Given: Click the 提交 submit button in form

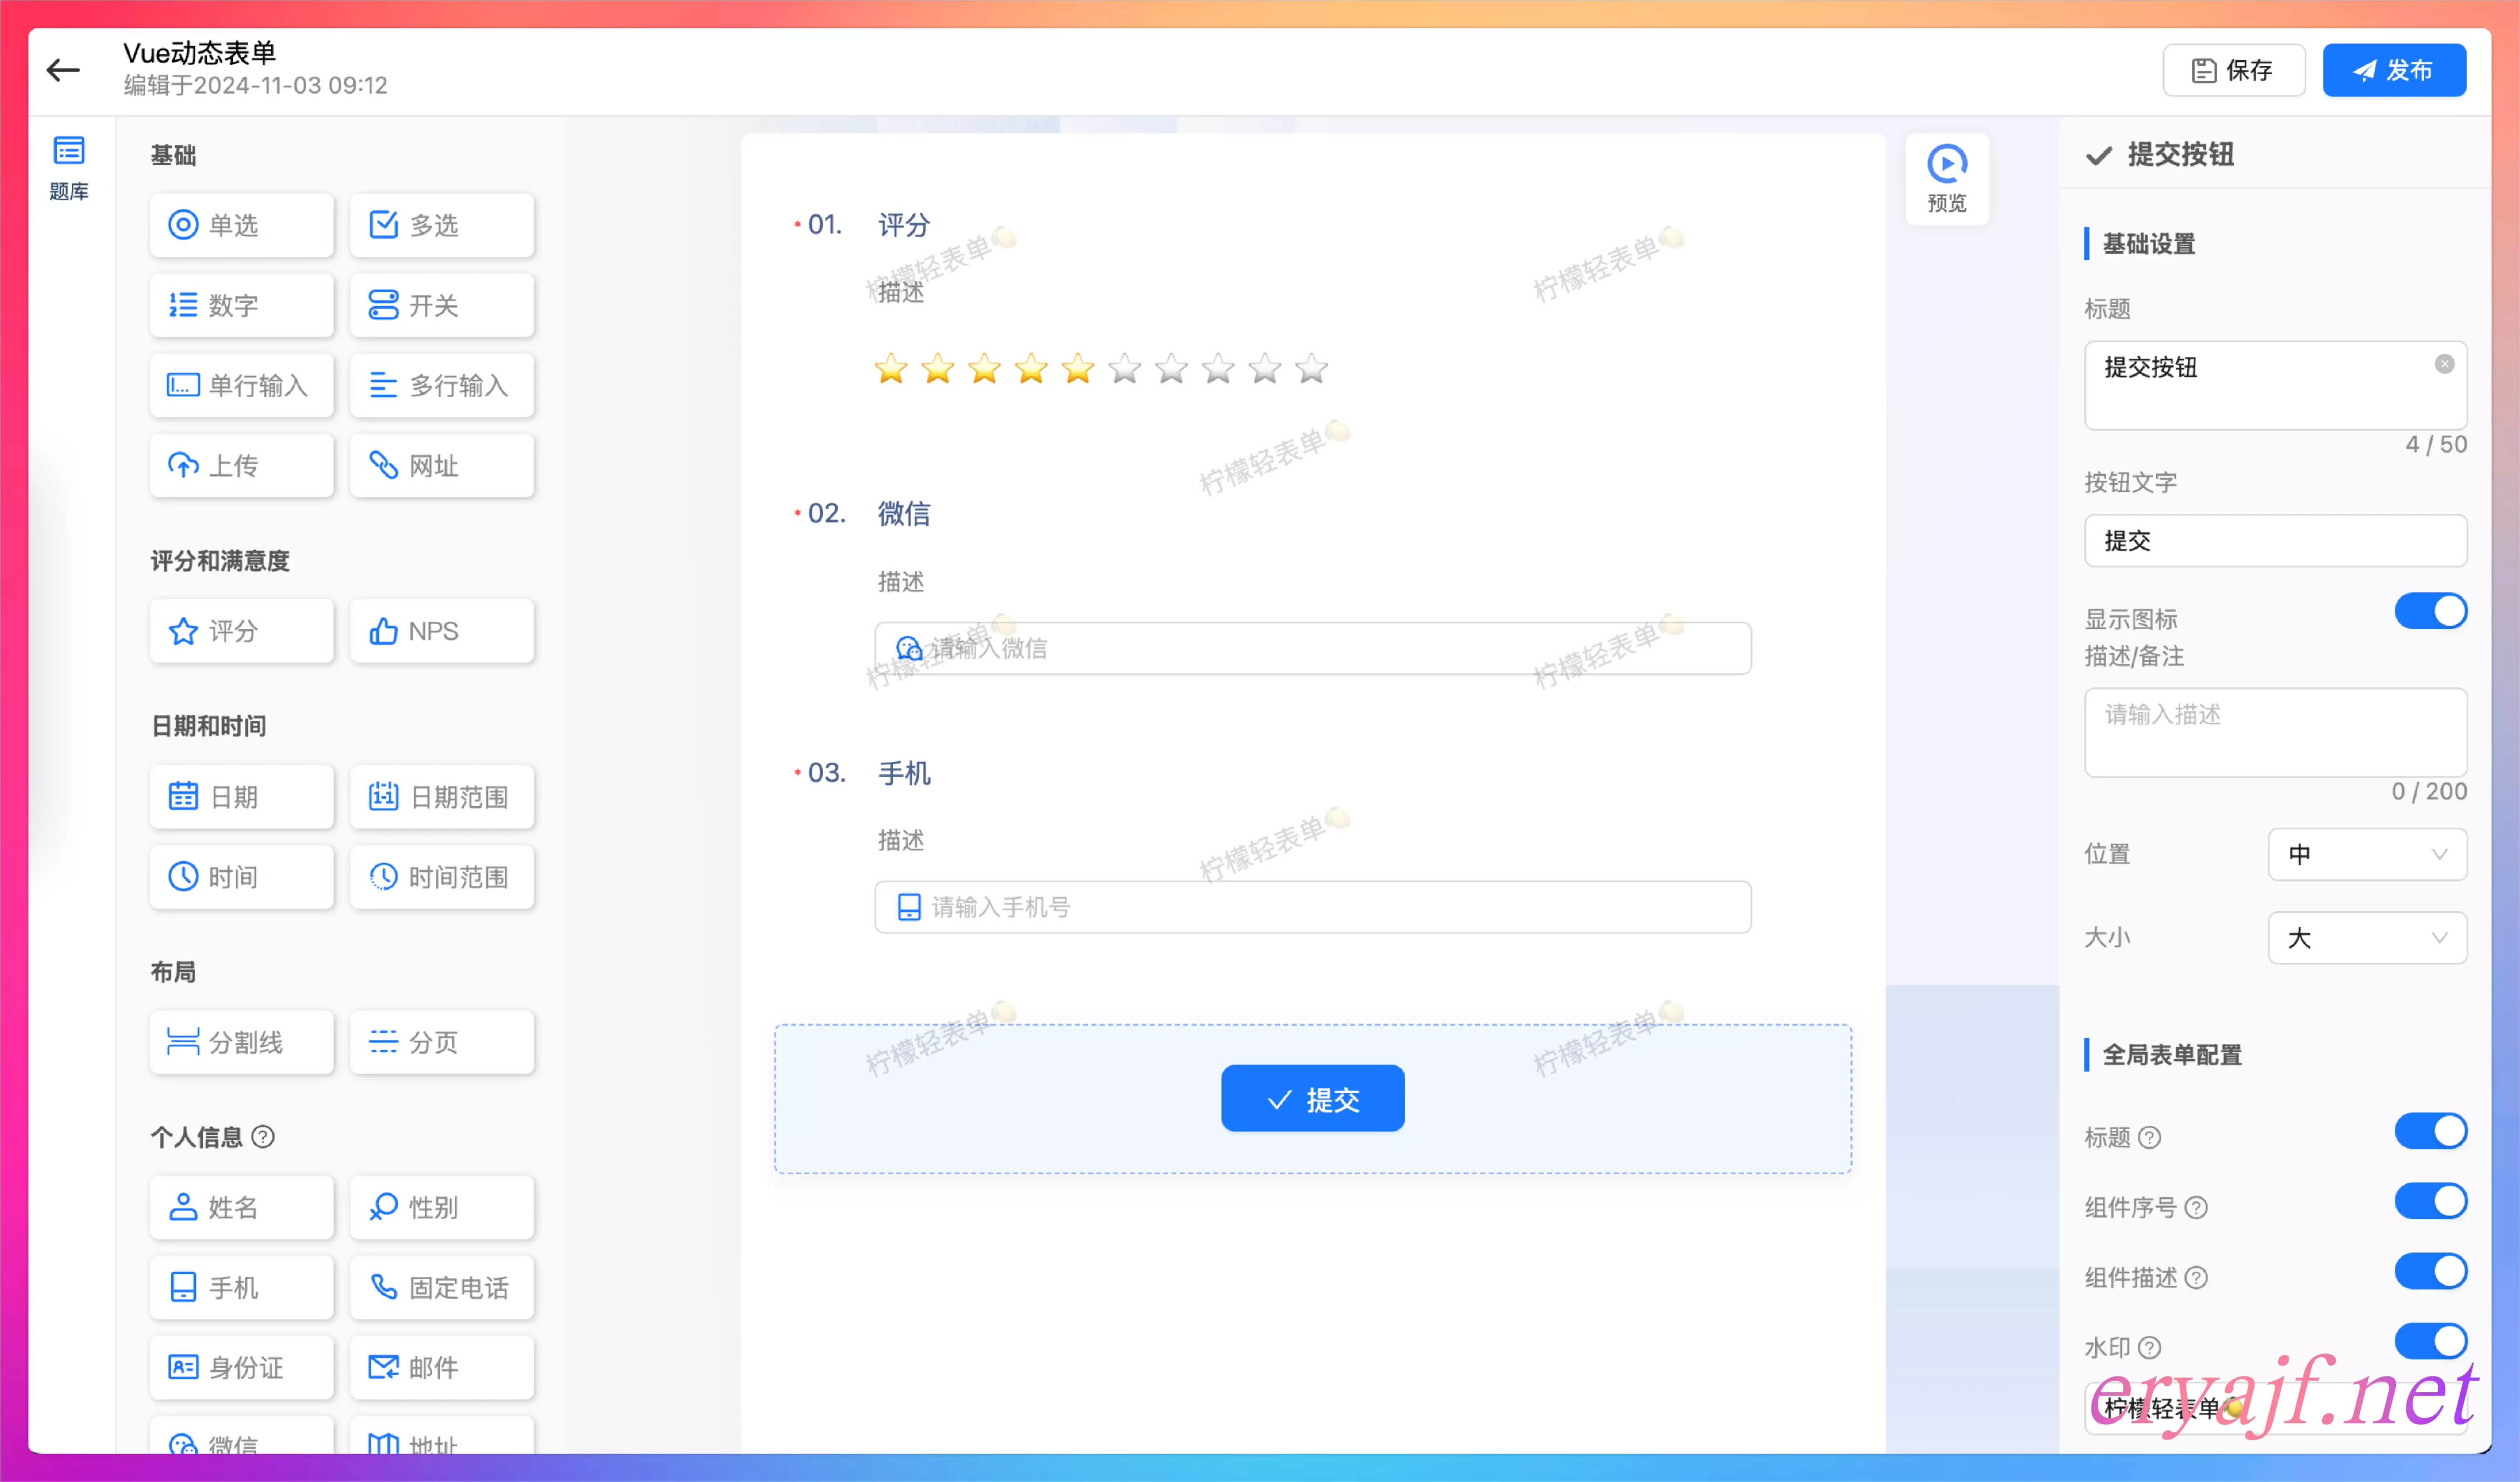Looking at the screenshot, I should click(1313, 1099).
